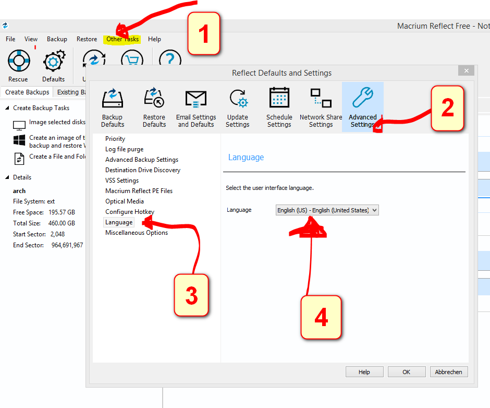Viewport: 490px width, 408px height.
Task: Switch to the Create Backups tab
Action: click(x=27, y=92)
